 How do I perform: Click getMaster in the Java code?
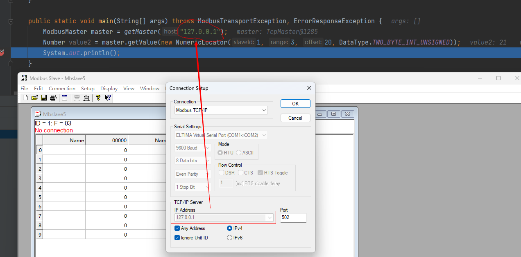point(140,32)
